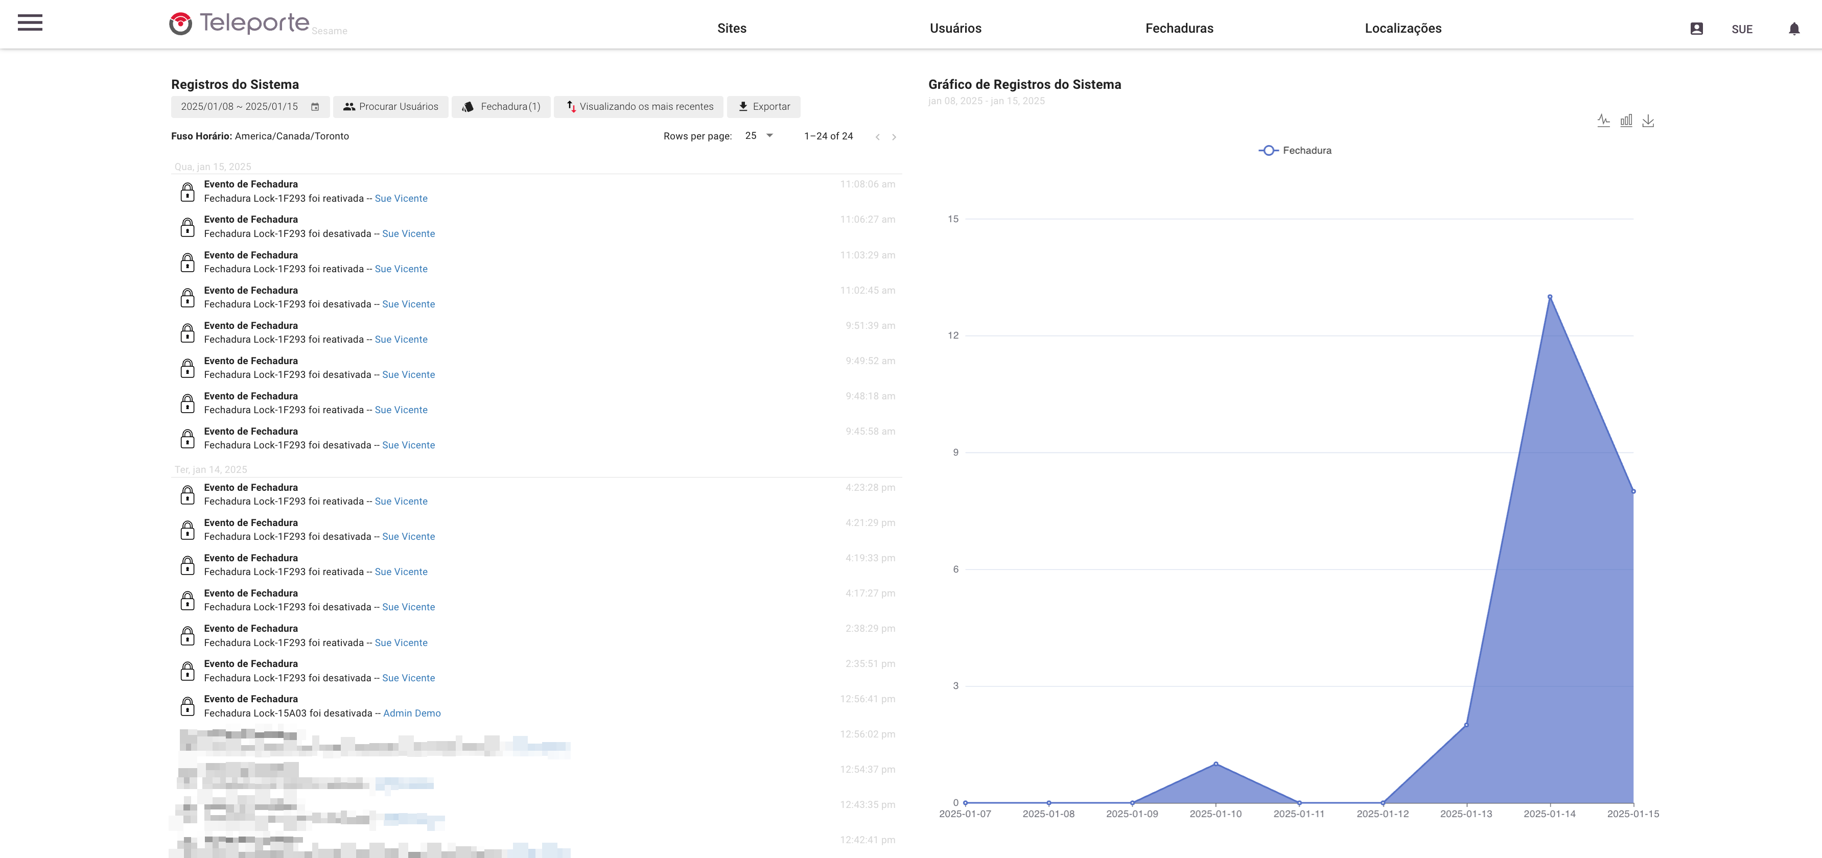Click the 2025-01-10 data point on chart

coord(1216,764)
